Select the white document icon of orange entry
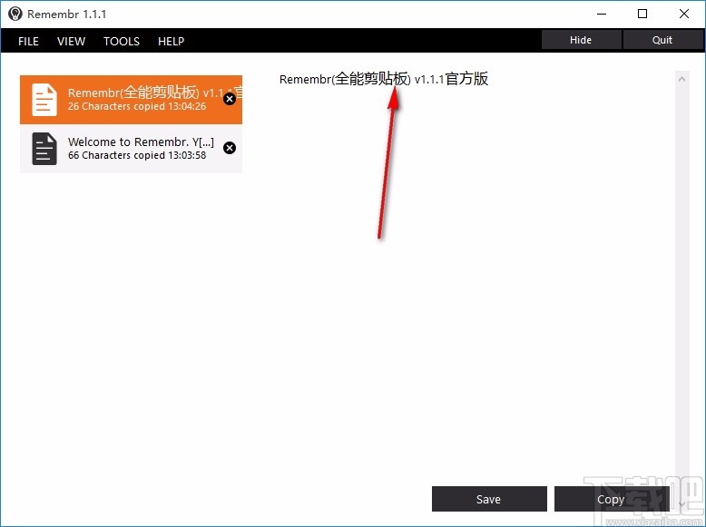 (x=44, y=100)
